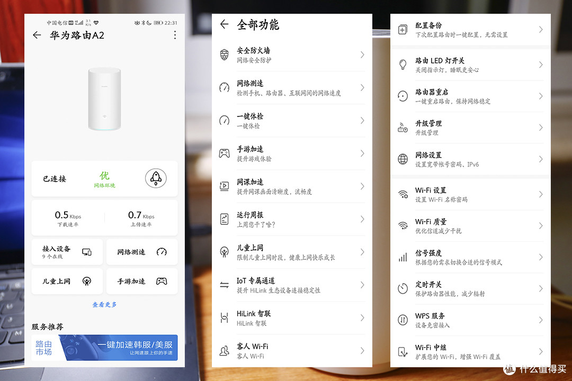Tap the 网络设置 globe icon

coord(403,159)
